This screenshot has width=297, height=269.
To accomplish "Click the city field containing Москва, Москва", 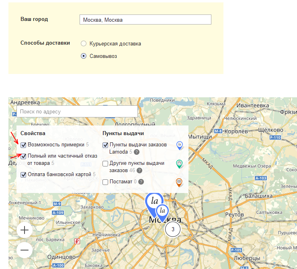I will tap(145, 20).
